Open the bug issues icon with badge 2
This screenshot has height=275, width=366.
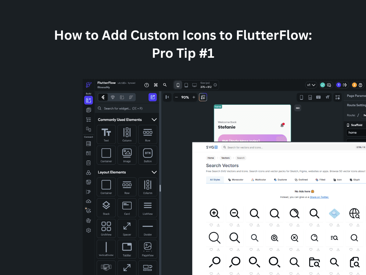(x=361, y=85)
